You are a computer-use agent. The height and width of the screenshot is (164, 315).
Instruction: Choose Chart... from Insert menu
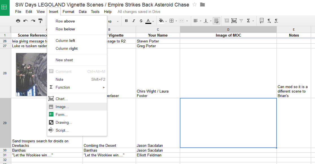[x=77, y=99]
